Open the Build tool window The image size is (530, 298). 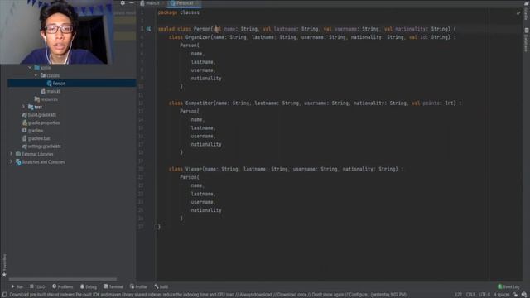161,286
